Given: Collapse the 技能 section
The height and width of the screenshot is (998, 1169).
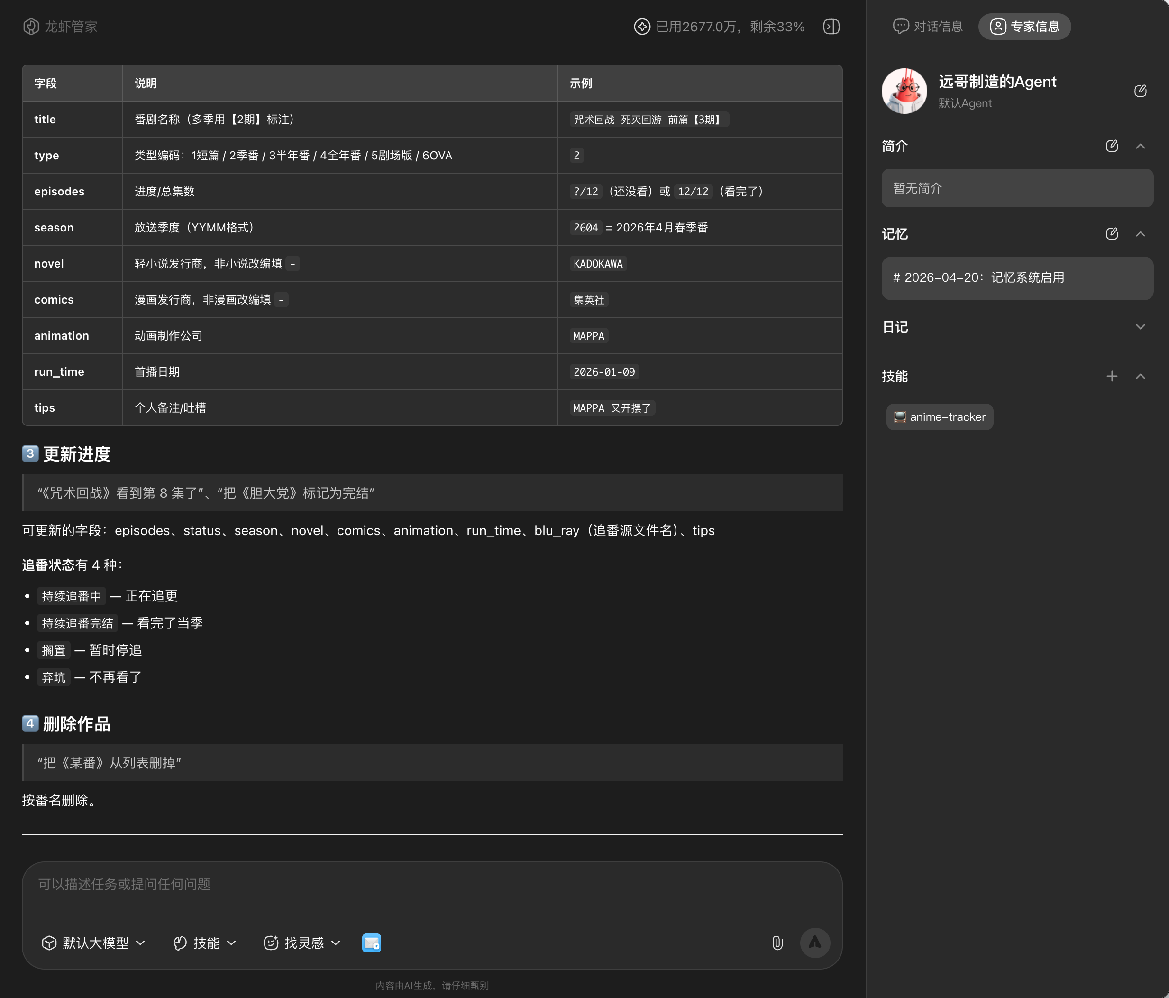Looking at the screenshot, I should [x=1140, y=377].
